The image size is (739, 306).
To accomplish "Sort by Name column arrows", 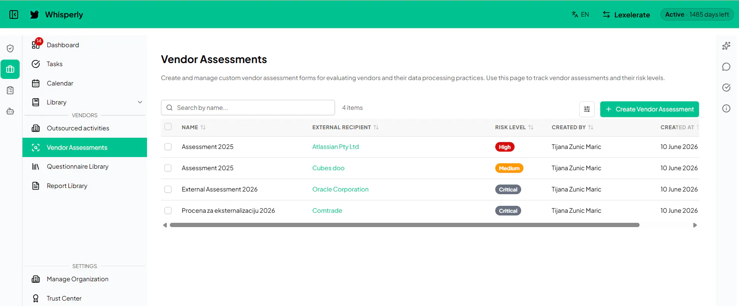I will point(203,127).
